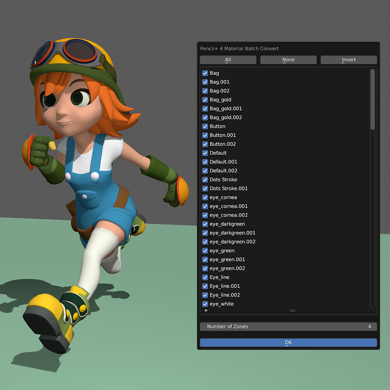The height and width of the screenshot is (390, 390).
Task: Click the material list vertical scrollbar
Action: 372,100
